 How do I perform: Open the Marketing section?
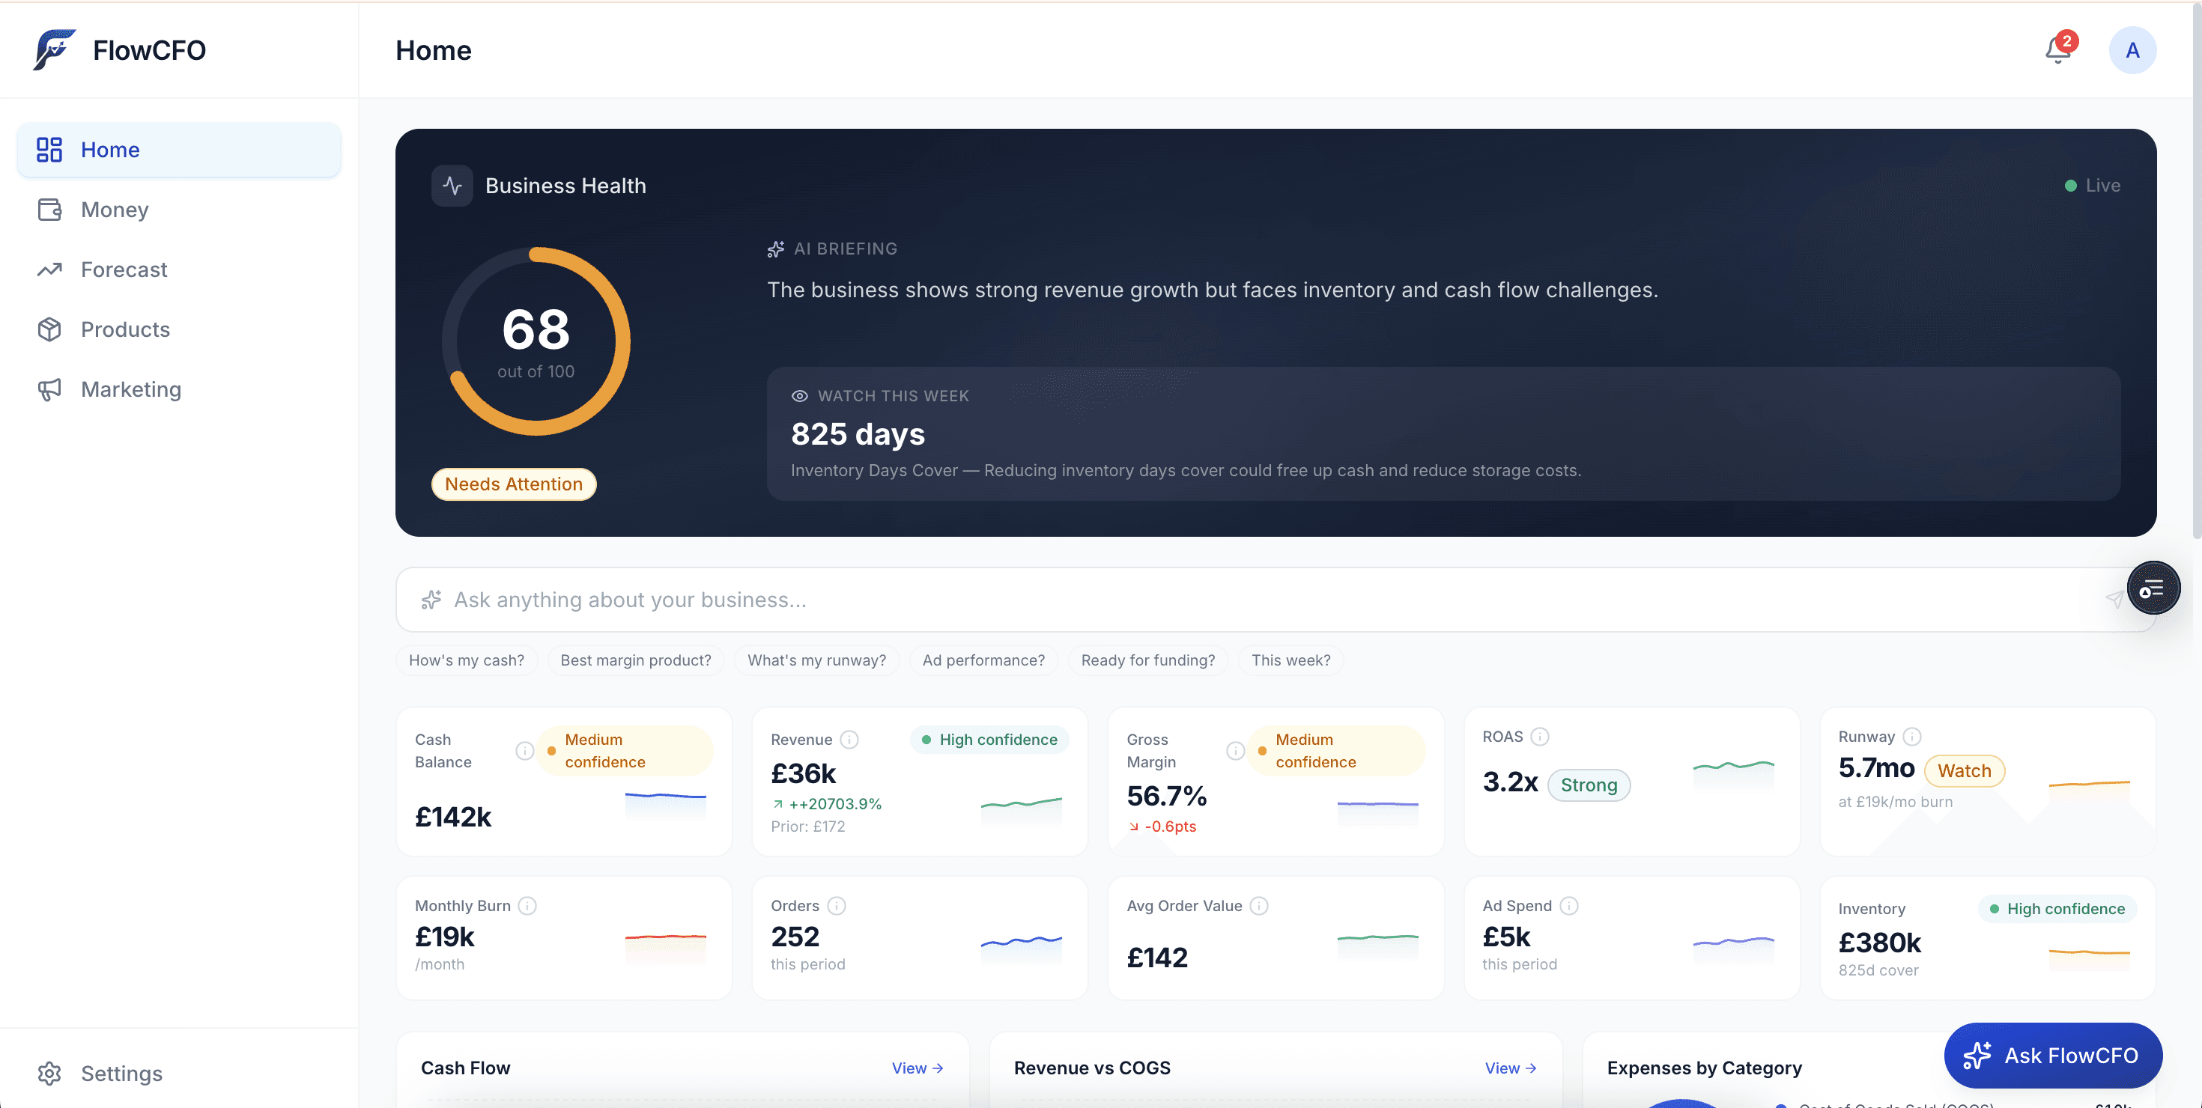(x=179, y=389)
